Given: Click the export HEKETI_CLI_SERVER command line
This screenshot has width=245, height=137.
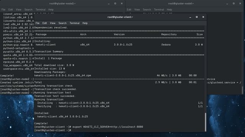Looking at the screenshot, I should tap(88, 127).
